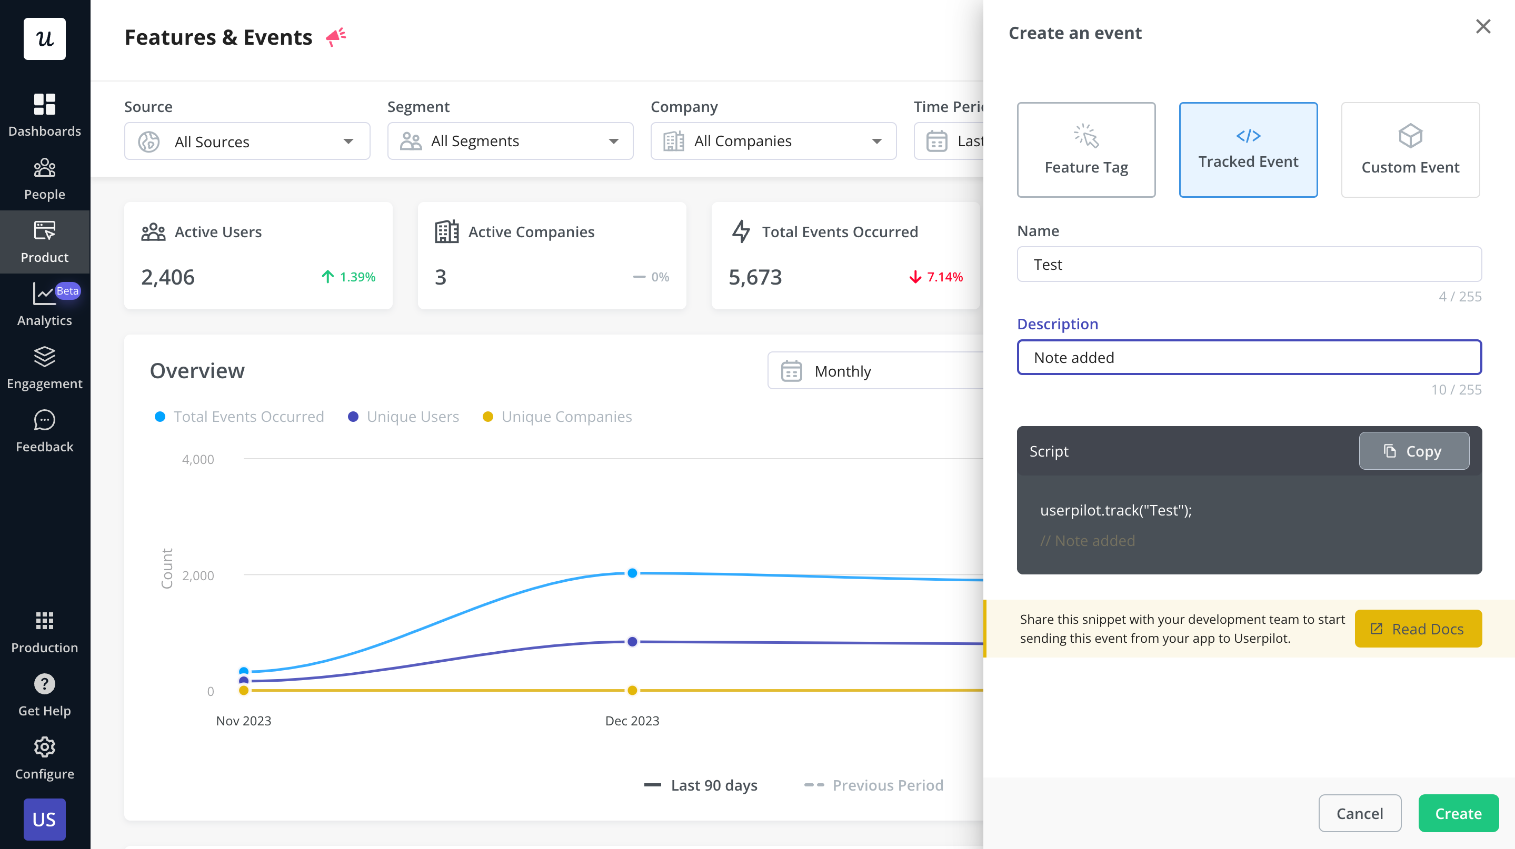Viewport: 1515px width, 849px height.
Task: Open the All Sources dropdown
Action: click(246, 141)
